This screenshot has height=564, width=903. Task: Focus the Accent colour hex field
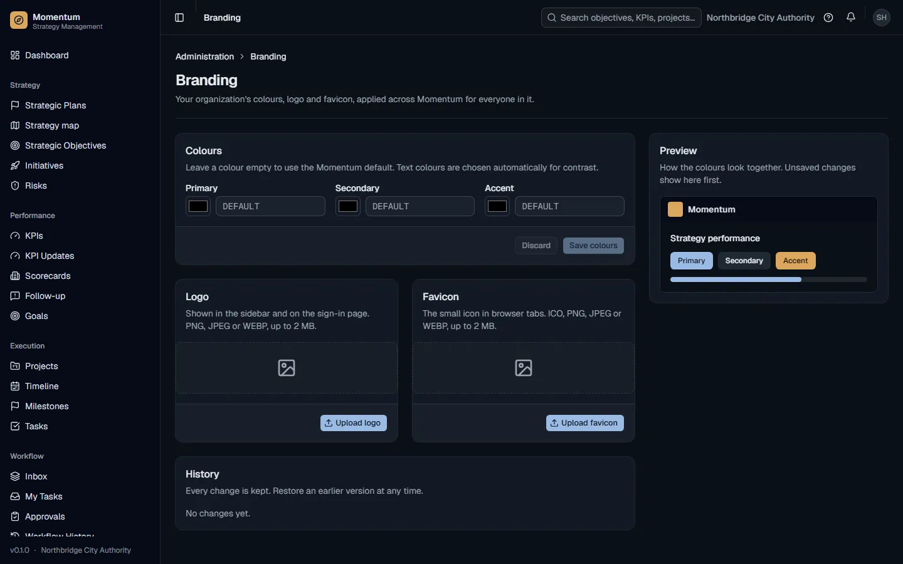pos(569,206)
